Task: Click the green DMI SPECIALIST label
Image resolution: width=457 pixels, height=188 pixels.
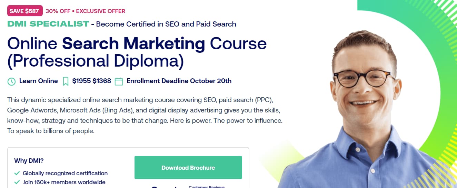Action: point(48,24)
